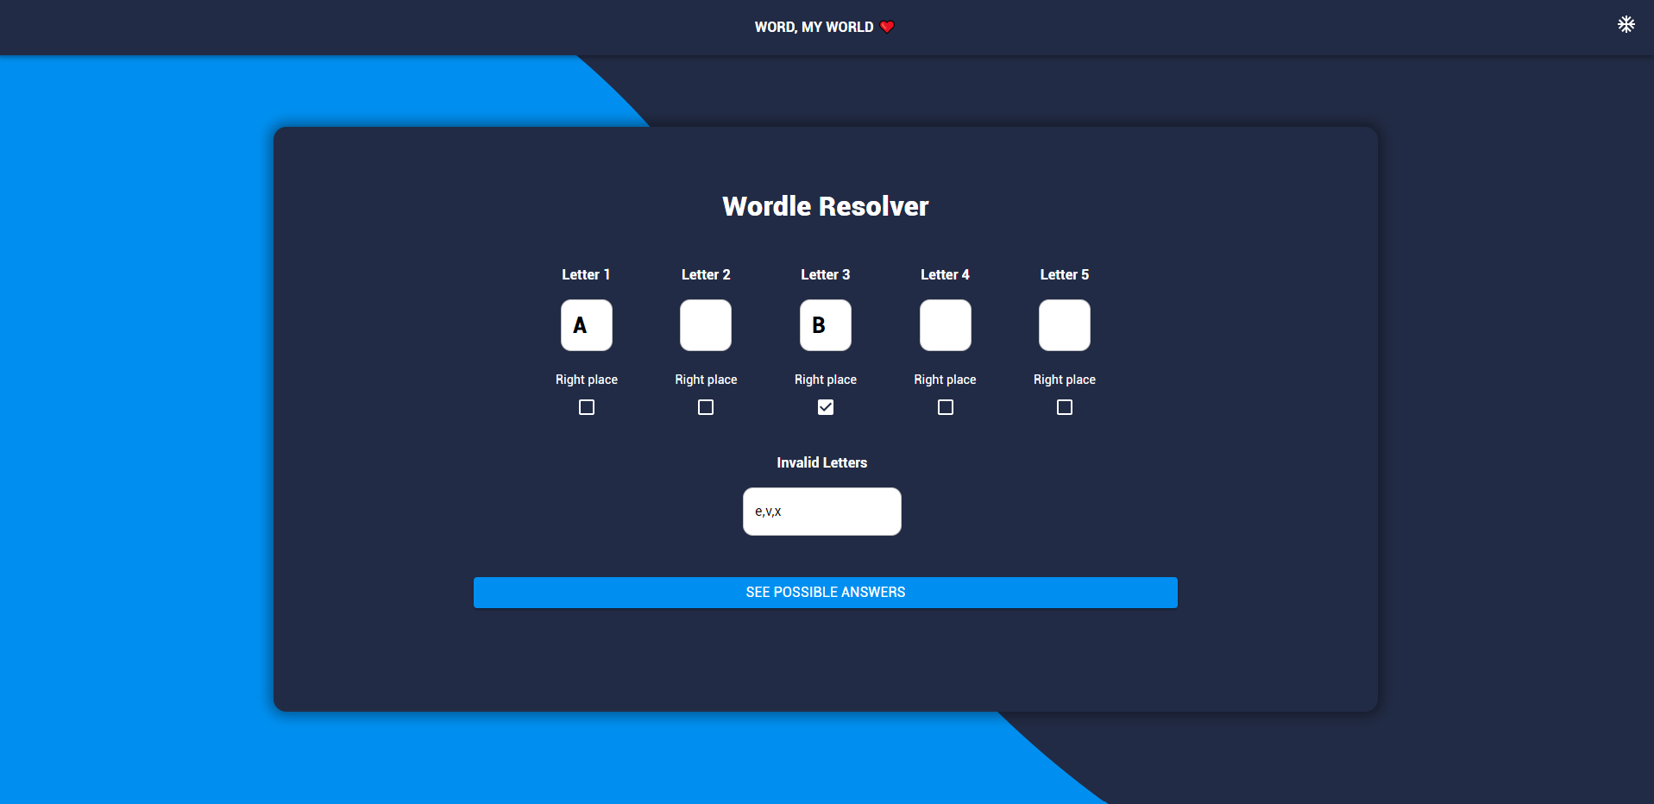
Task: Click the Invalid Letters field containing e,v,x
Action: click(822, 512)
